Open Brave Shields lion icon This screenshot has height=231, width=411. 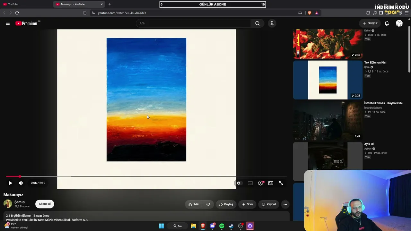pos(310,13)
